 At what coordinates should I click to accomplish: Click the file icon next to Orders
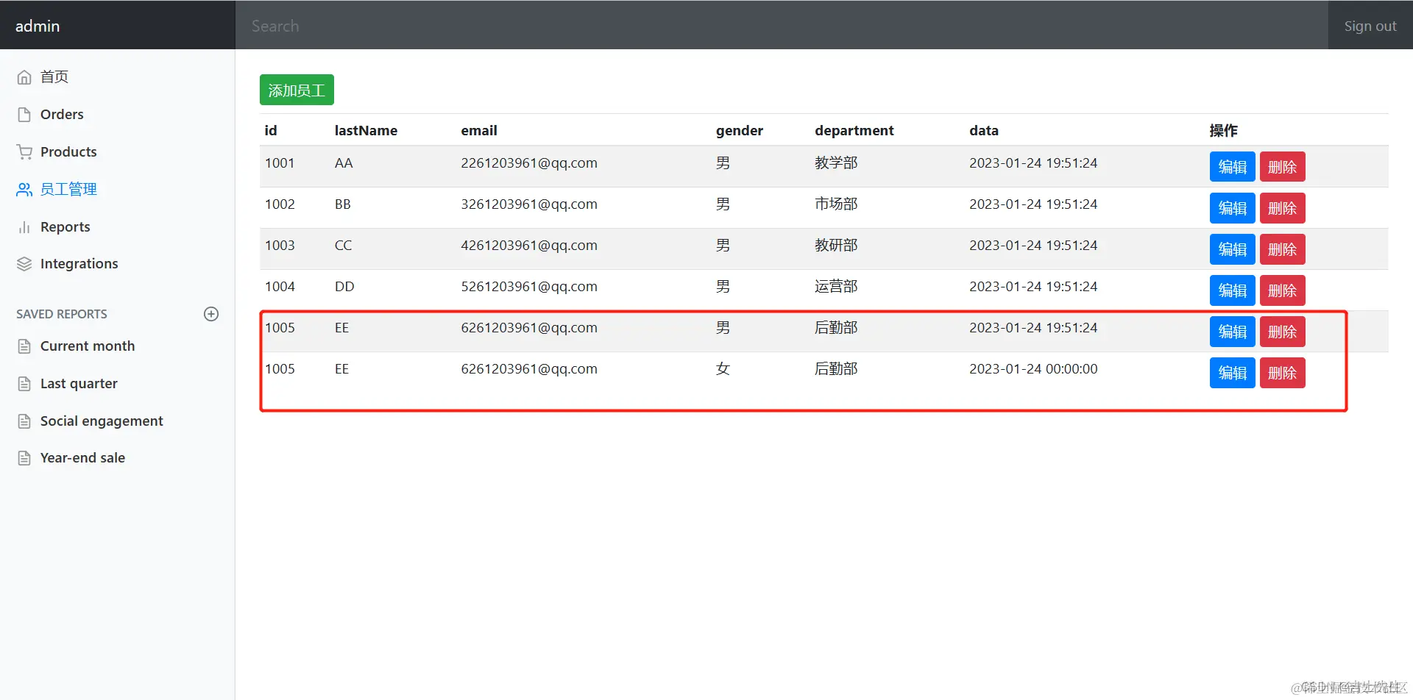coord(24,115)
